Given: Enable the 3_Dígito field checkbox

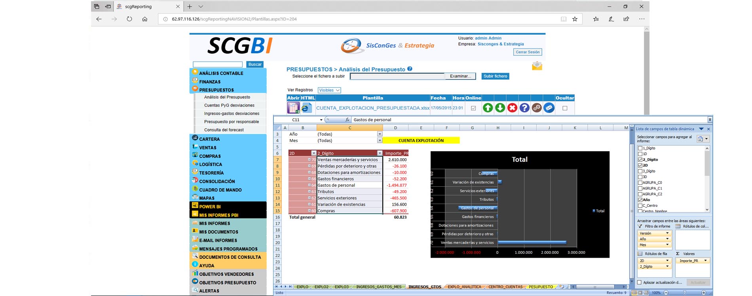Looking at the screenshot, I should (x=640, y=171).
